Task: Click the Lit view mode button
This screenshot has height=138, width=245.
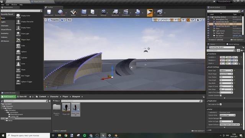Action: [x=63, y=20]
